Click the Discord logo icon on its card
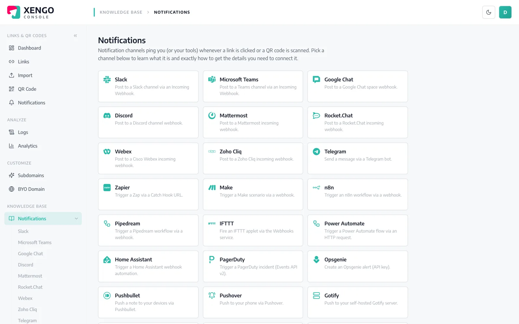519x324 pixels. click(107, 115)
